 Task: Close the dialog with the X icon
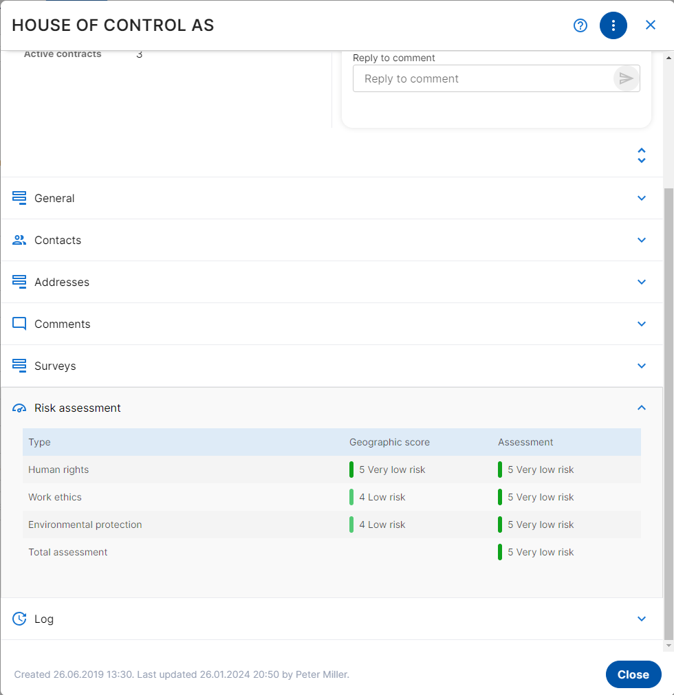(x=651, y=25)
